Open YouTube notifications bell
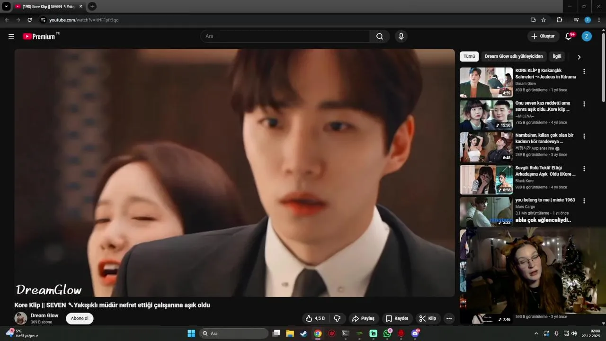Screen dimensions: 606x341 pyautogui.click(x=569, y=36)
